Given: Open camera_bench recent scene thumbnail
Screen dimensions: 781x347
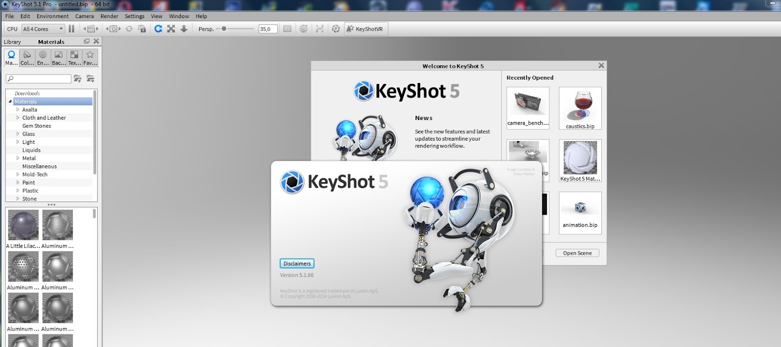Looking at the screenshot, I should 528,108.
